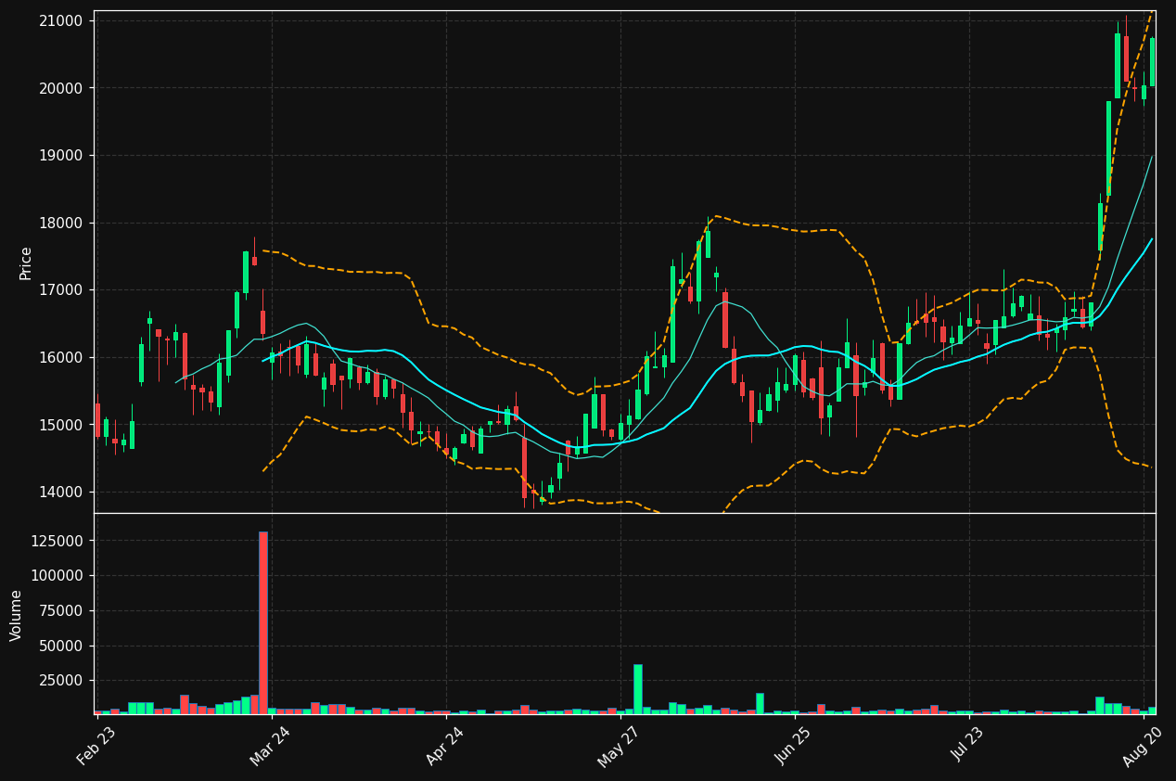1176x781 pixels.
Task: Click the 20000 price axis label
Action: (62, 88)
